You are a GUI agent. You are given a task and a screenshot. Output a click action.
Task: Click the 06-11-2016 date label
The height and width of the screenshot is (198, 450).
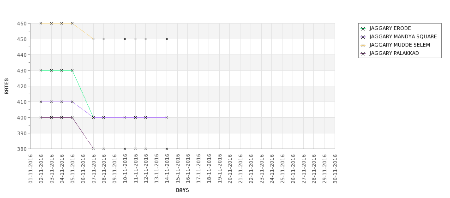[x=83, y=169]
